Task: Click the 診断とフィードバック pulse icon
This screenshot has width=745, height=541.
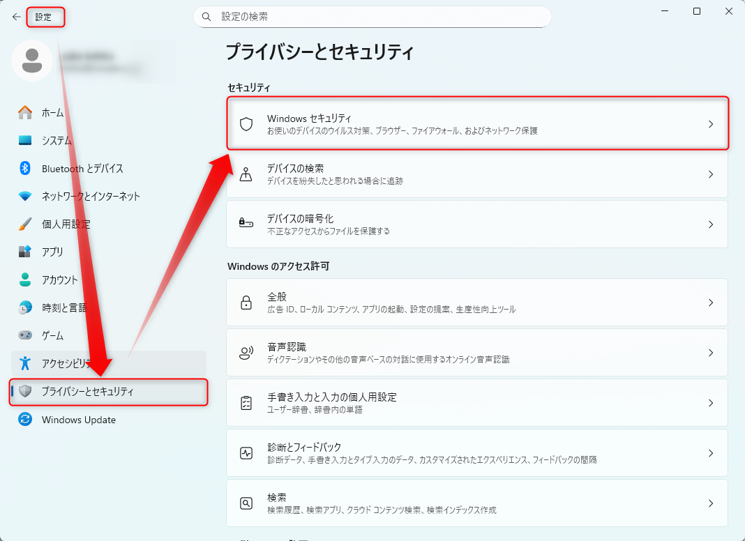Action: [246, 453]
